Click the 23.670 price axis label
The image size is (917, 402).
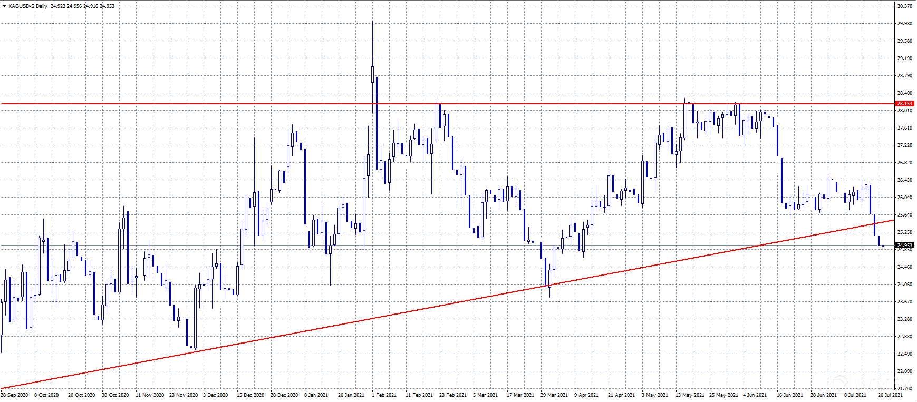click(x=905, y=302)
